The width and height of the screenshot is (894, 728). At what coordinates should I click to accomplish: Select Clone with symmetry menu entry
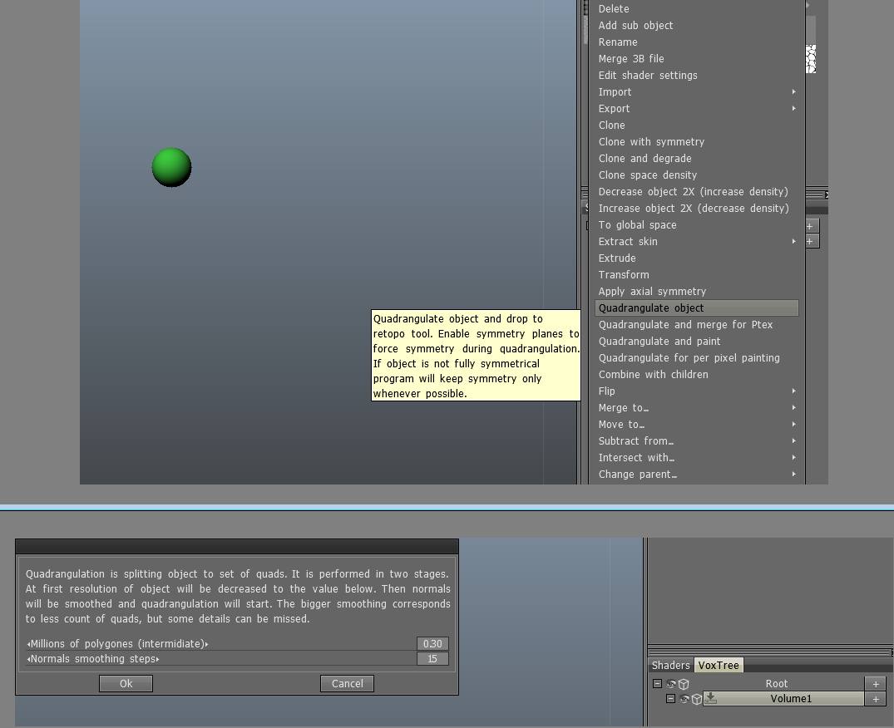pos(651,142)
